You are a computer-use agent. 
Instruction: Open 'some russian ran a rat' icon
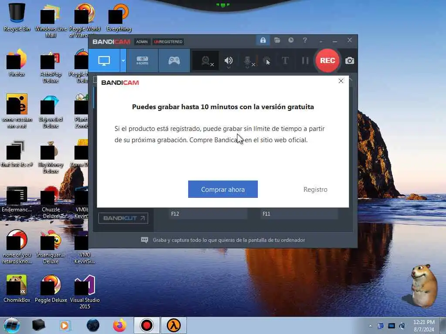click(17, 111)
